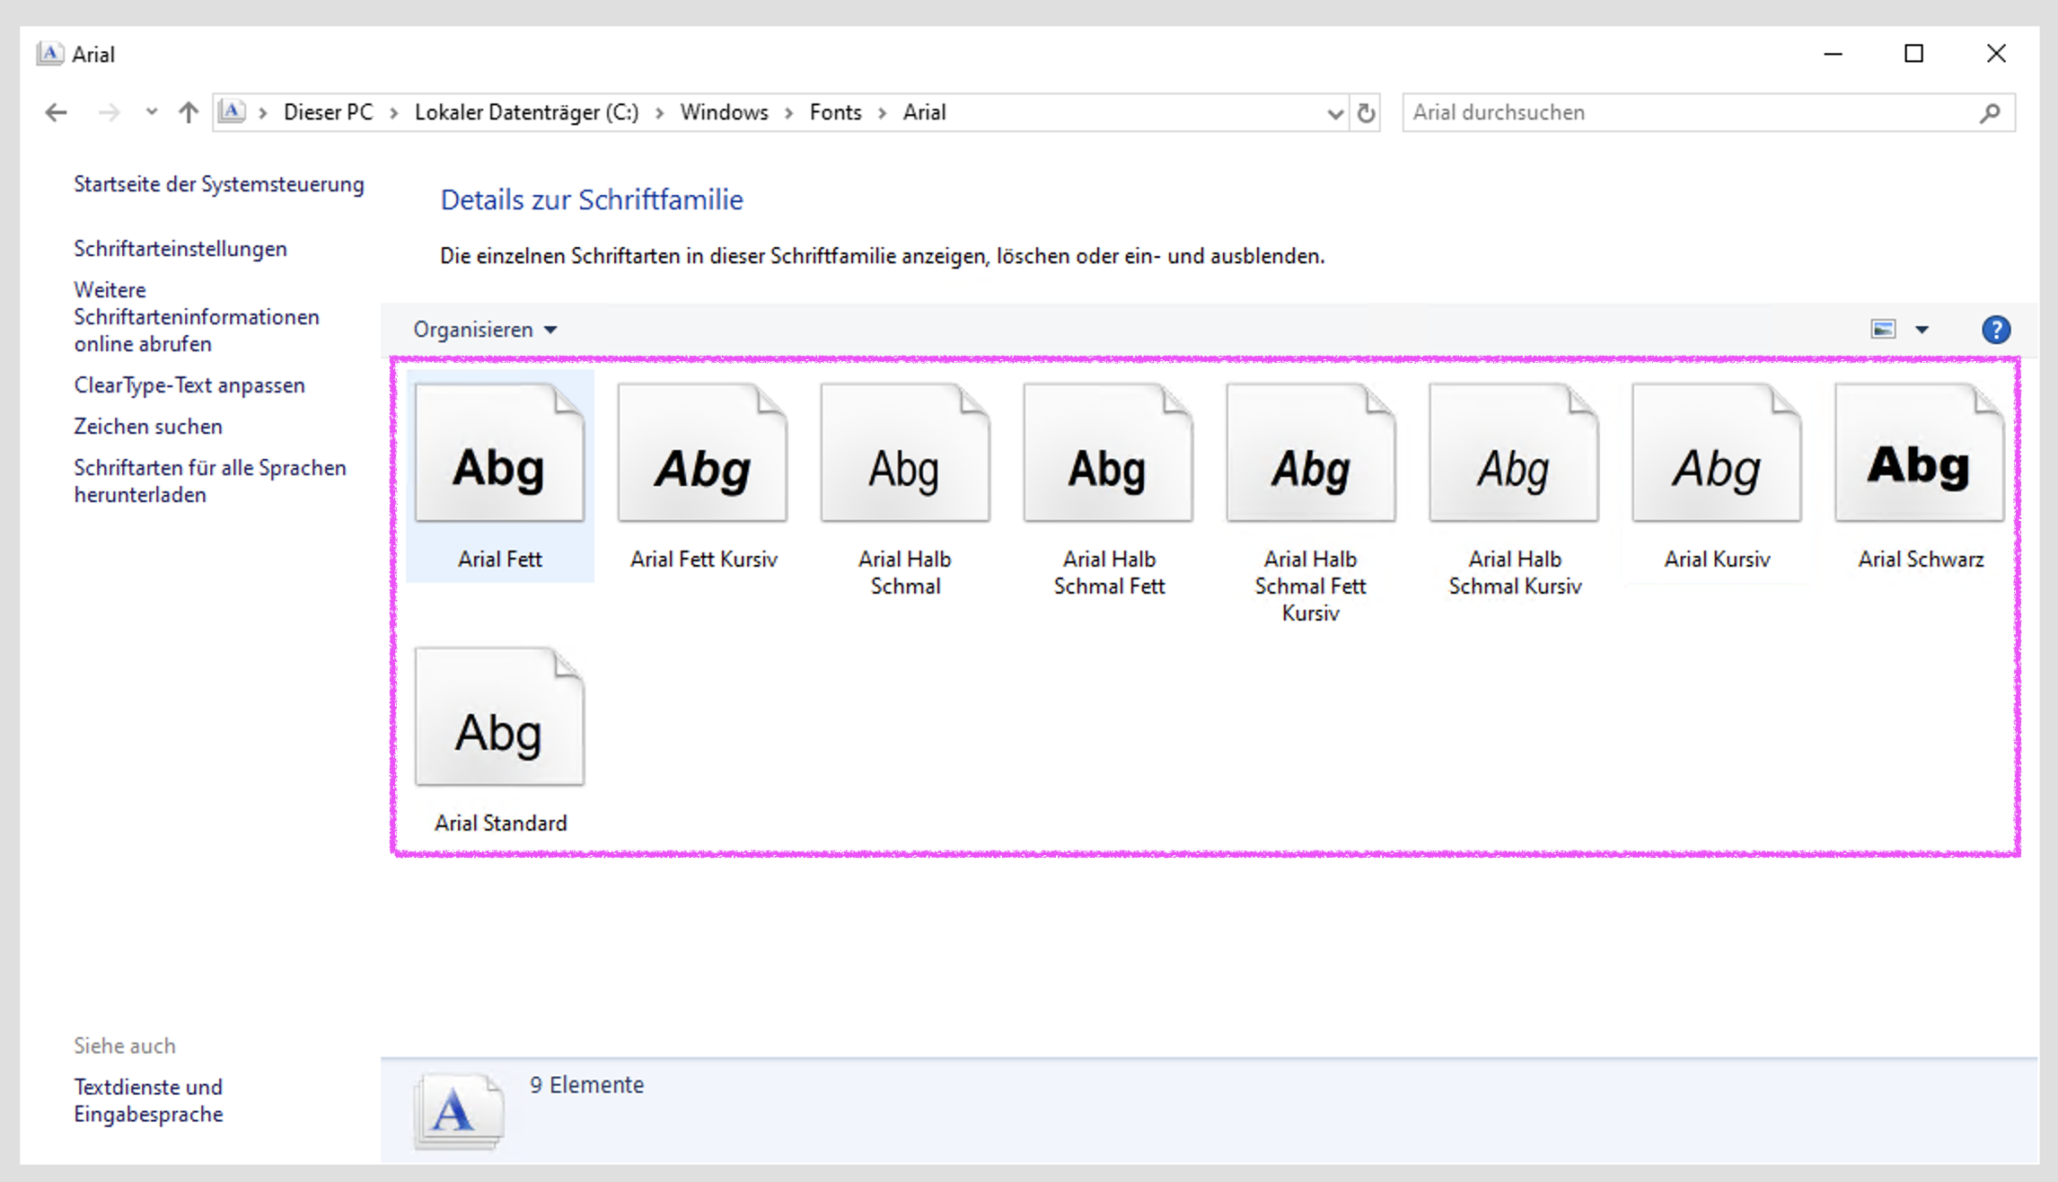Open the view options dropdown arrow
Image resolution: width=2058 pixels, height=1182 pixels.
pyautogui.click(x=1922, y=330)
